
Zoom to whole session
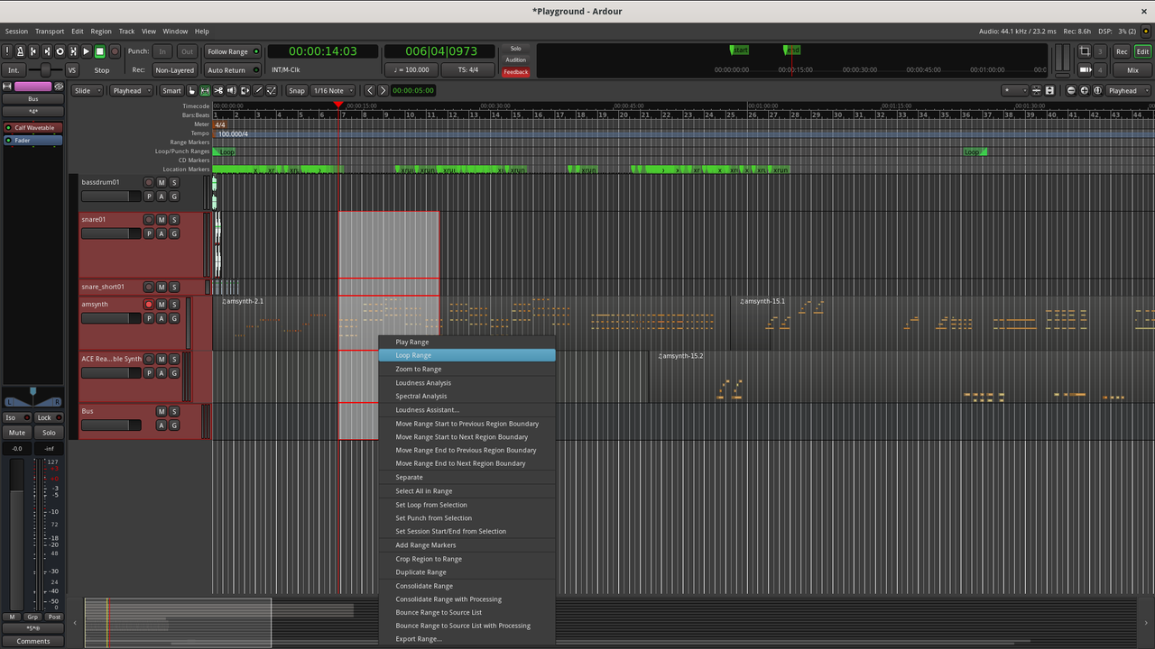point(1098,90)
